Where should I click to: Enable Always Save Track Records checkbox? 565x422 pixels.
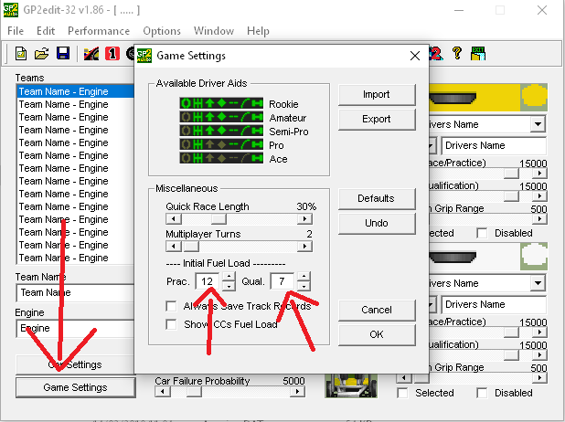click(x=171, y=306)
